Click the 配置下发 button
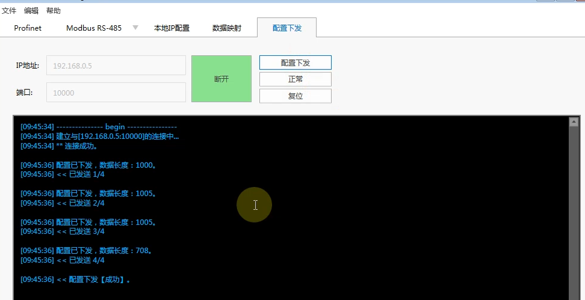The height and width of the screenshot is (300, 585). point(295,63)
